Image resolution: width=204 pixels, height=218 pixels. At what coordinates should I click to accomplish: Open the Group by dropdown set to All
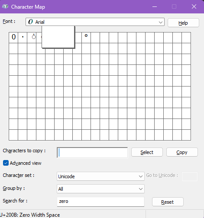coord(100,189)
